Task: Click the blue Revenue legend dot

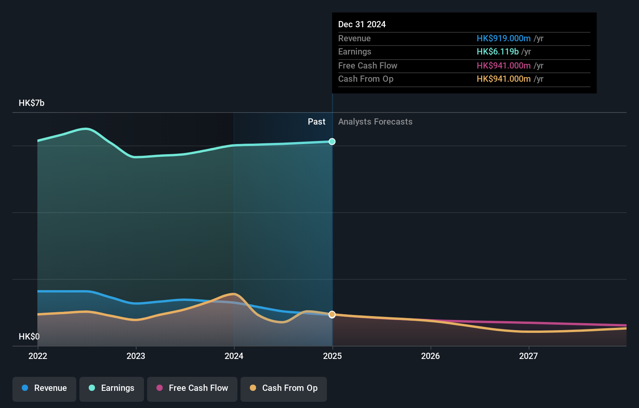Action: pos(25,388)
